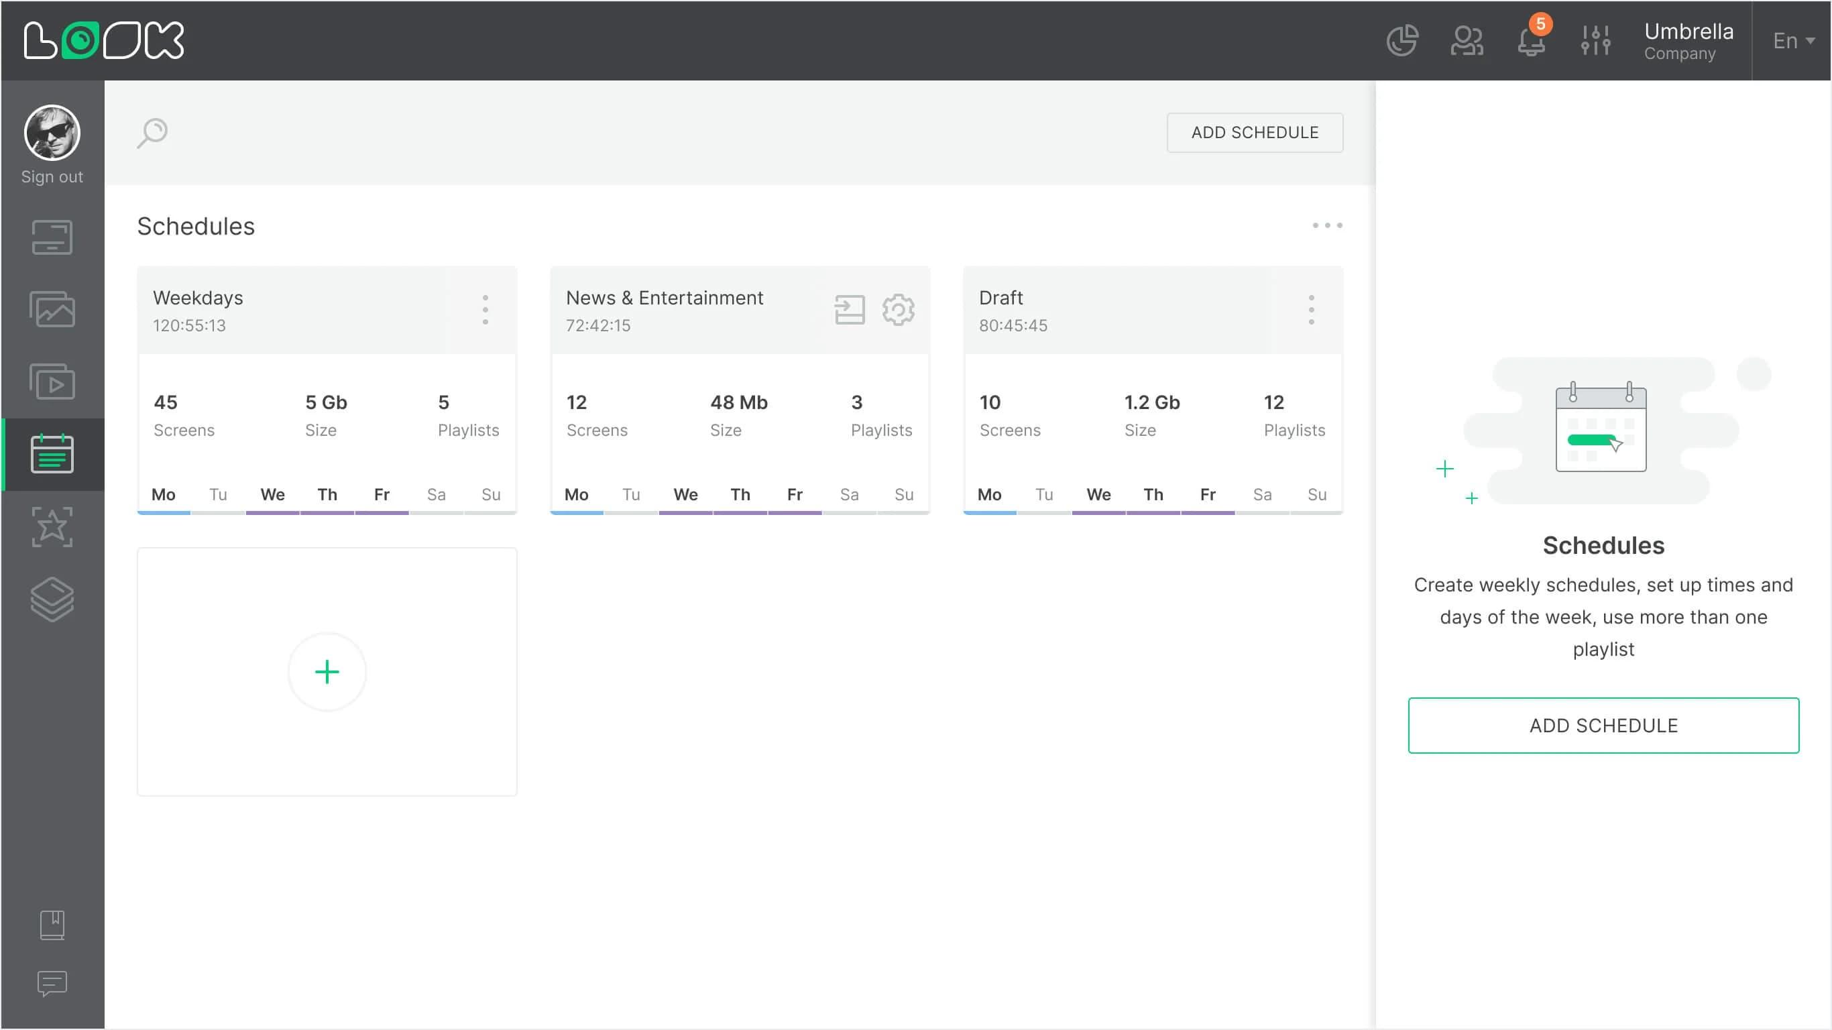Open the Weekdays card kebab menu
This screenshot has width=1832, height=1030.
coord(485,310)
